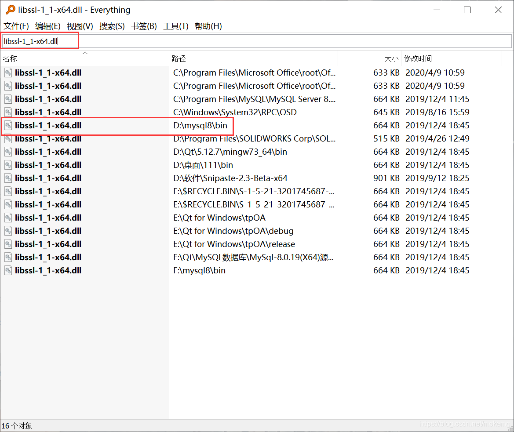Select libssl file name in D:\mysql8\bin row

point(48,125)
